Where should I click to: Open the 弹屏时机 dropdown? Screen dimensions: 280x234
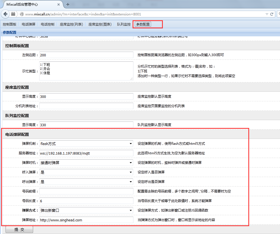(86, 163)
